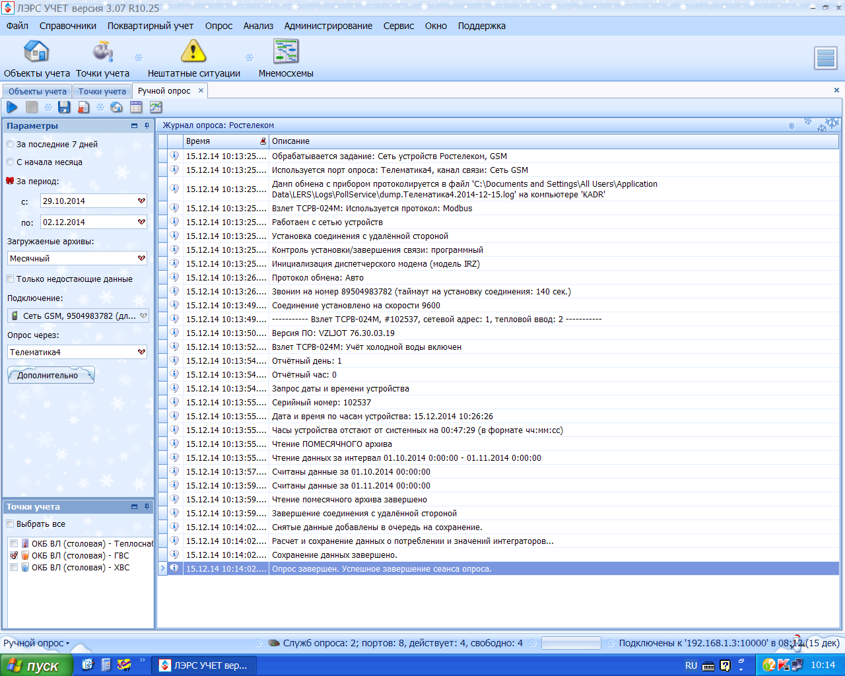Open the Ручной опрос status bar dropdown
Screen dimensions: 845x676
tap(36, 643)
